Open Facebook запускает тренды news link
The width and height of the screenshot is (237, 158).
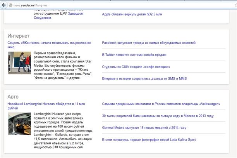tap(149, 43)
